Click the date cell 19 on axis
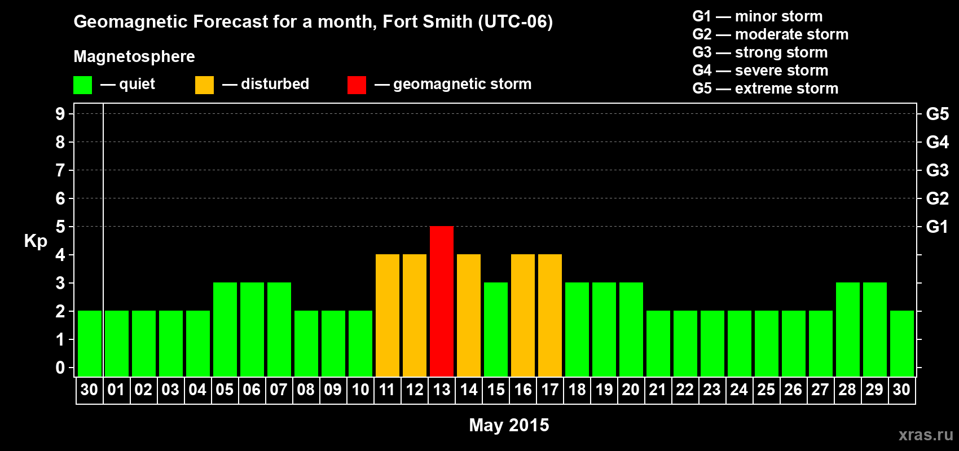 click(x=604, y=390)
